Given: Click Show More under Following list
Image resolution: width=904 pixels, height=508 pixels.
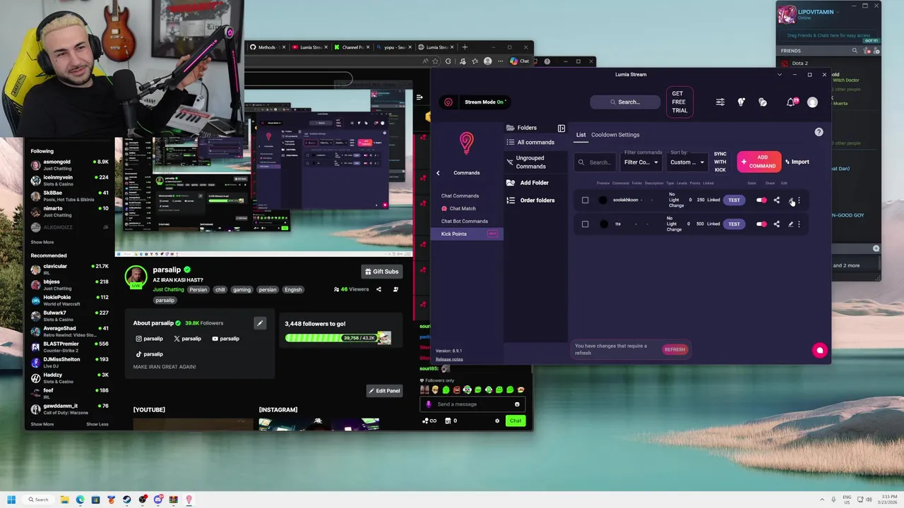Looking at the screenshot, I should click(42, 242).
